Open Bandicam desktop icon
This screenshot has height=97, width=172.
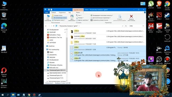point(167,60)
